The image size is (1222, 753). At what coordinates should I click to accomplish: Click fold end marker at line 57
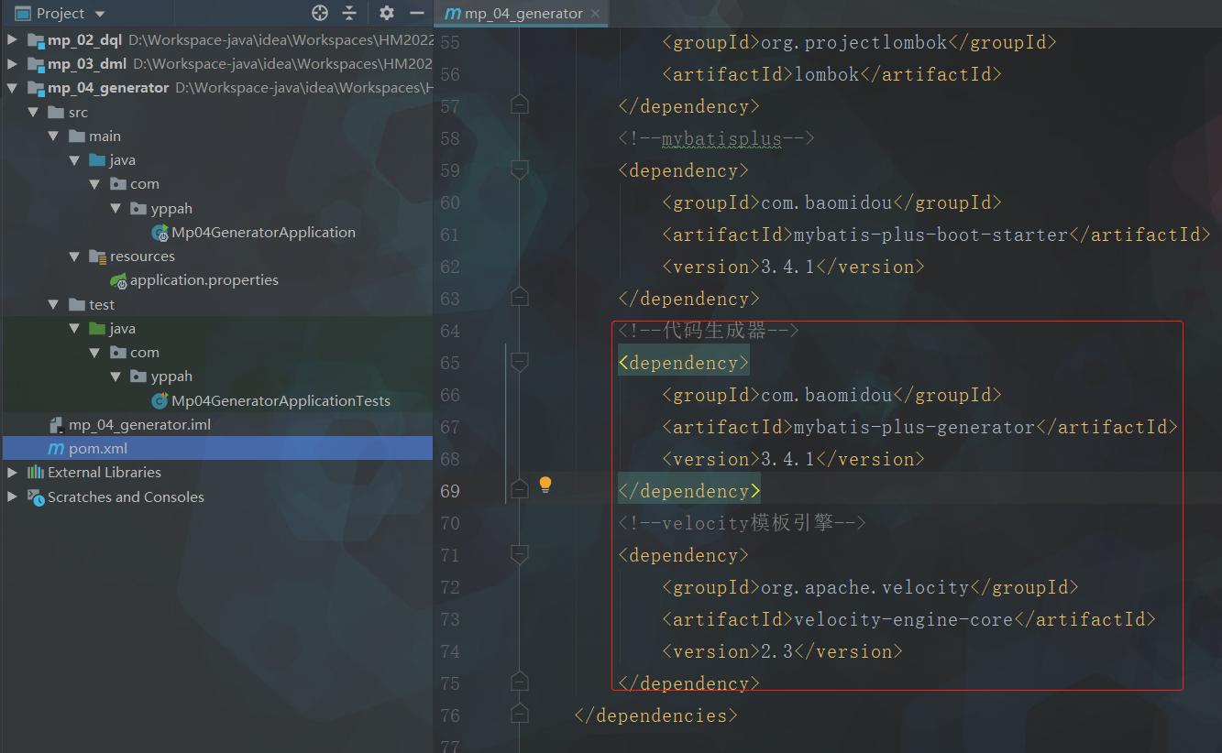520,104
